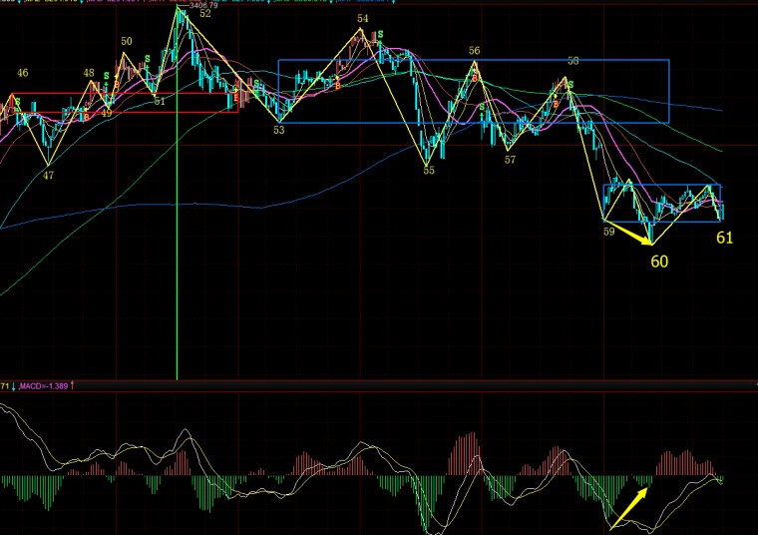
Task: Click wave point label 52 near the peak
Action: 204,14
